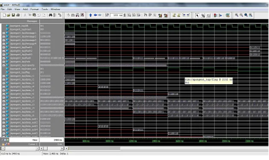Click the second magnifier zoom out icon
269x160 pixels.
pos(241,15)
